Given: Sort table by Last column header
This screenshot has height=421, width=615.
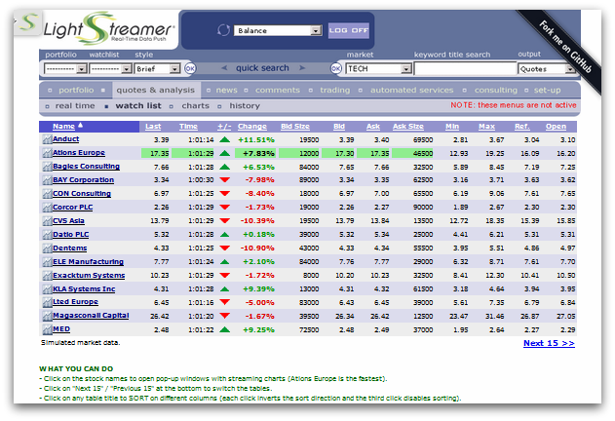Looking at the screenshot, I should coord(153,127).
